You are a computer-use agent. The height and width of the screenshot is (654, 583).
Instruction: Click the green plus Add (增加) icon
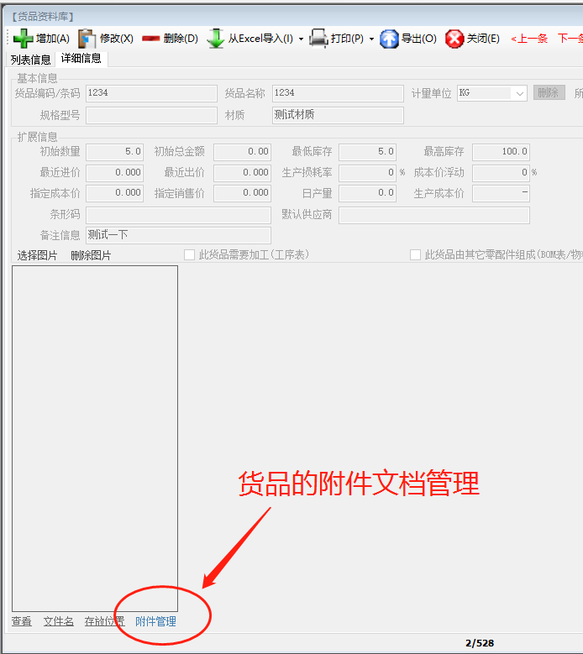coord(23,39)
